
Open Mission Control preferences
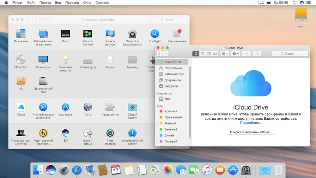click(x=88, y=37)
